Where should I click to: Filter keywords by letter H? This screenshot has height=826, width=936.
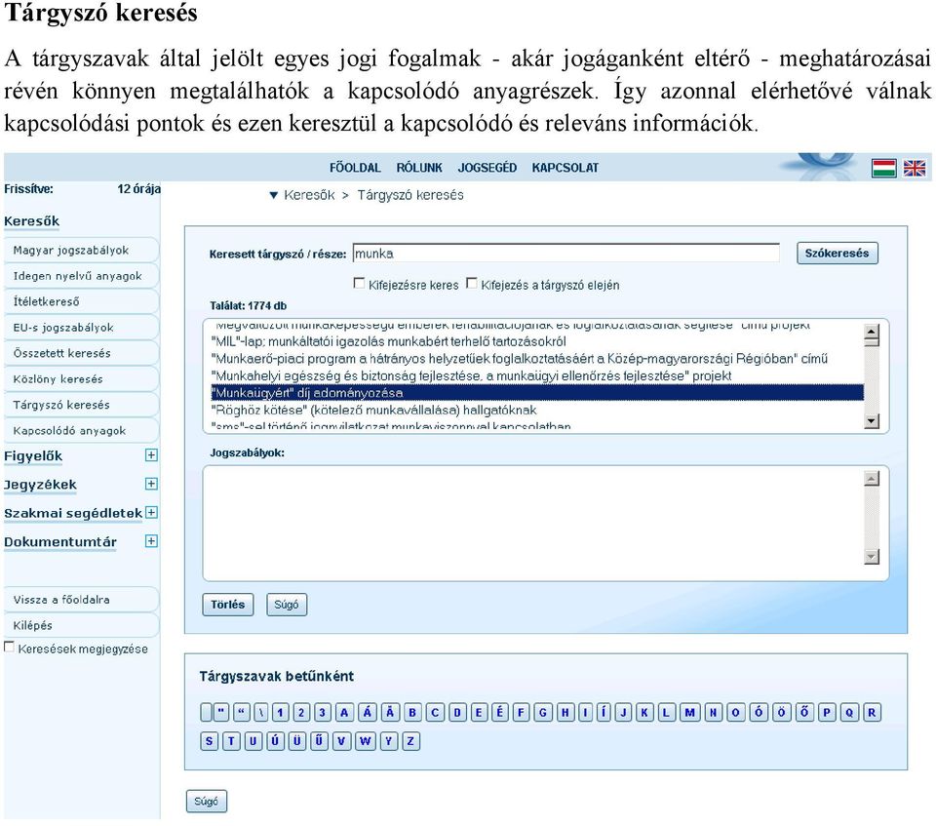(x=565, y=713)
